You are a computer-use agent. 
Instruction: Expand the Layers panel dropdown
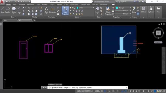(78, 17)
